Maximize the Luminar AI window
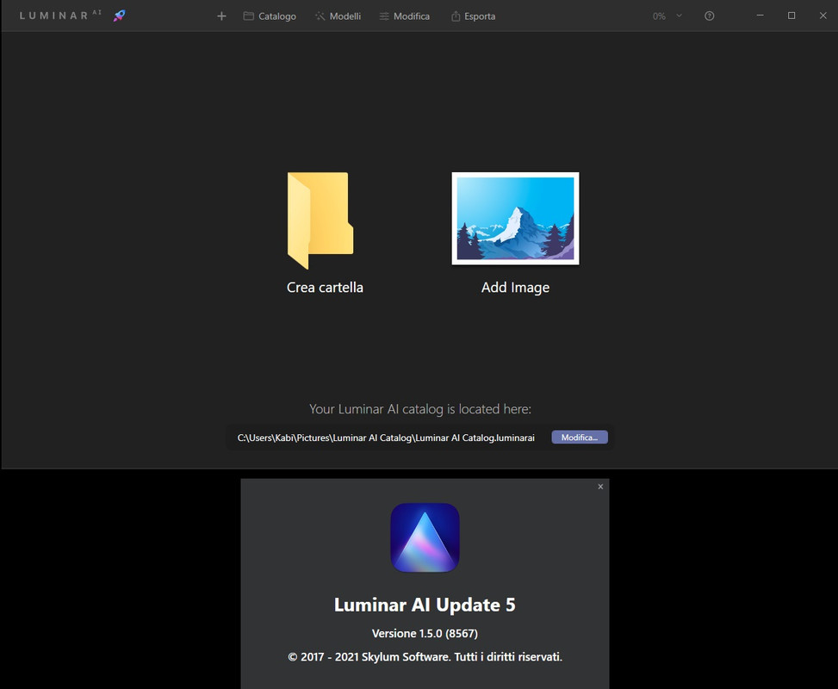 pyautogui.click(x=791, y=16)
